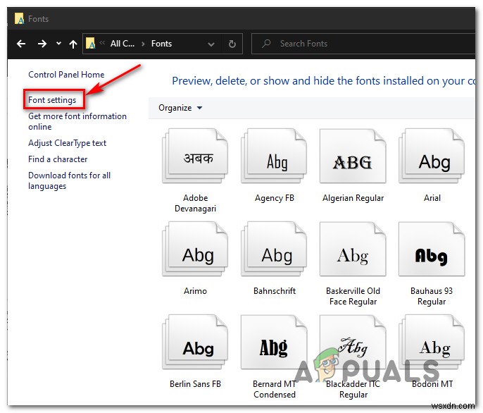The image size is (483, 413).
Task: Select the Algerian Regular font icon
Action: 353,156
